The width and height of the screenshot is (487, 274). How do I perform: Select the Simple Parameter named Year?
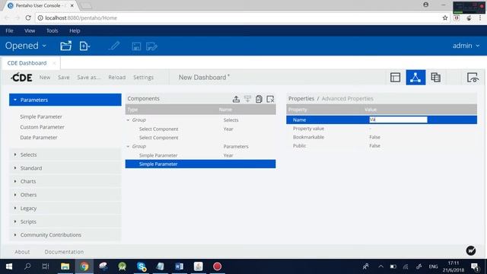click(x=200, y=155)
